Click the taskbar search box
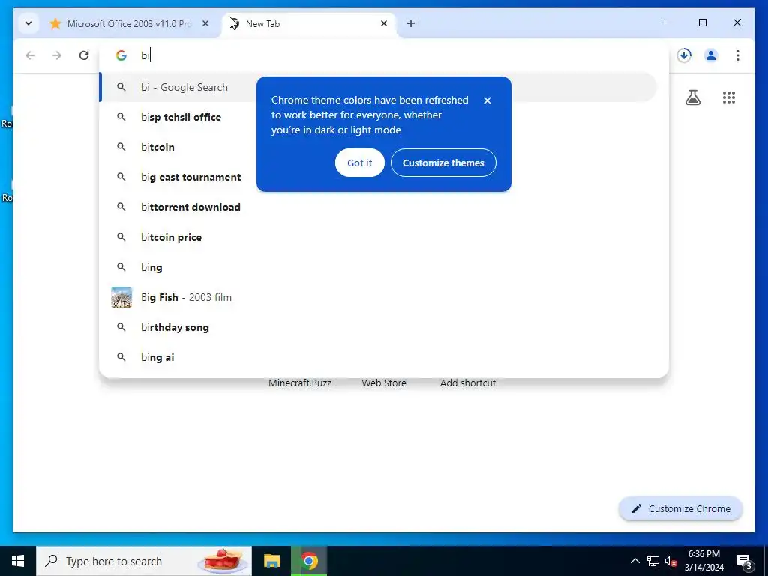The width and height of the screenshot is (768, 576). pyautogui.click(x=144, y=561)
